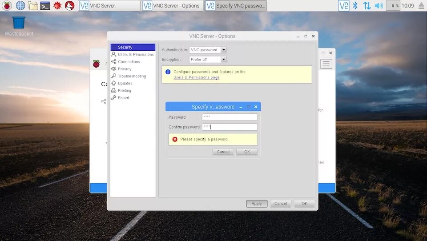
Task: Minimize the Specify VNC password dialog
Action: point(241,107)
